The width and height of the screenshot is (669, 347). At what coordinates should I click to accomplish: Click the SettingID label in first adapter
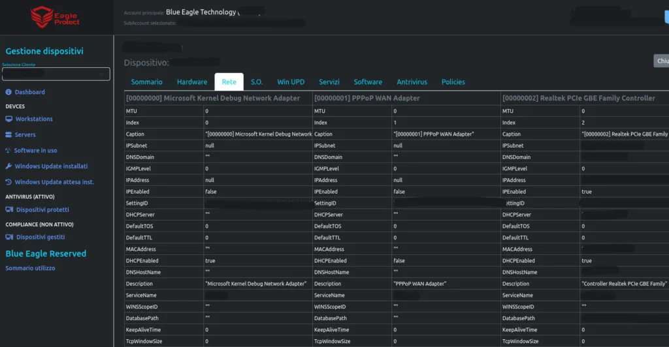coord(137,203)
